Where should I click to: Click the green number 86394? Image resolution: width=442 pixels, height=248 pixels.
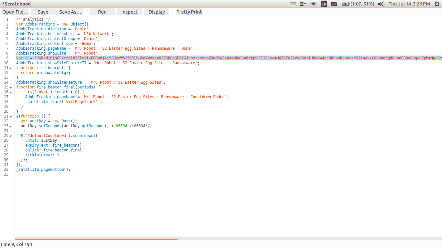(x=121, y=126)
